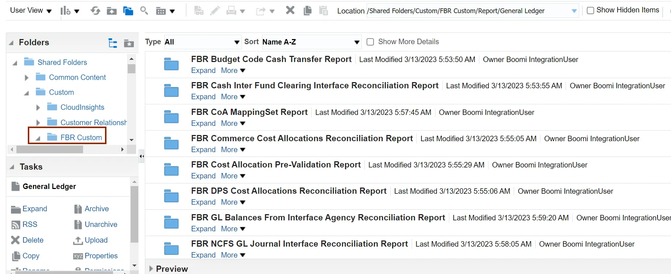Expand the Common Content folder tree node
The width and height of the screenshot is (671, 274).
(26, 78)
